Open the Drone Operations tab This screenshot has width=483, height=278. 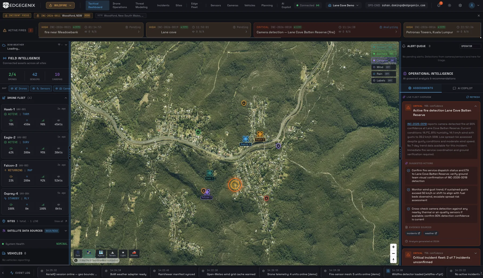pos(120,5)
